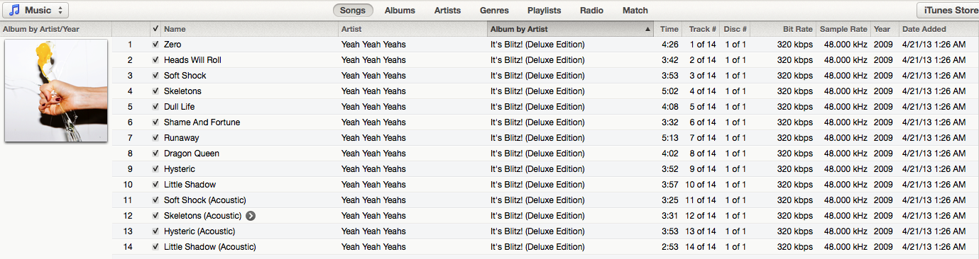Screen dimensions: 979x259
Task: Select the Radio tab
Action: (x=591, y=11)
